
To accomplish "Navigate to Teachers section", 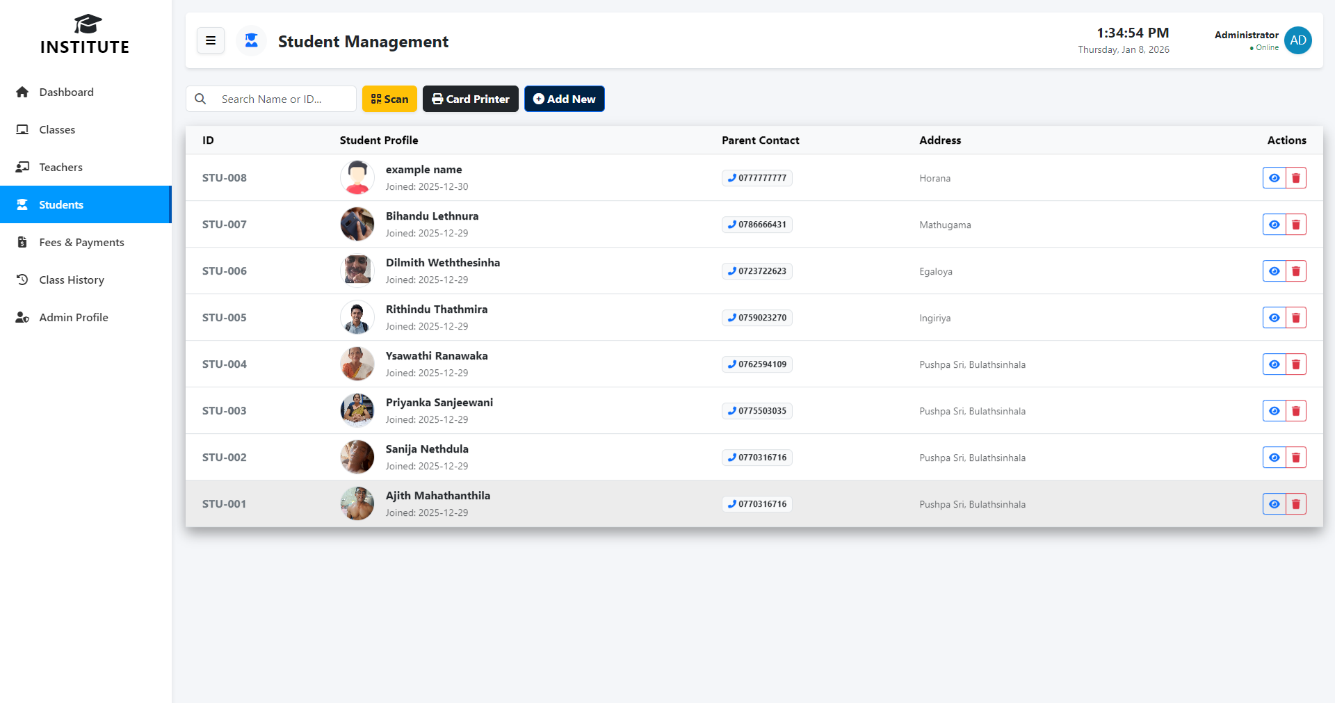I will 60,167.
